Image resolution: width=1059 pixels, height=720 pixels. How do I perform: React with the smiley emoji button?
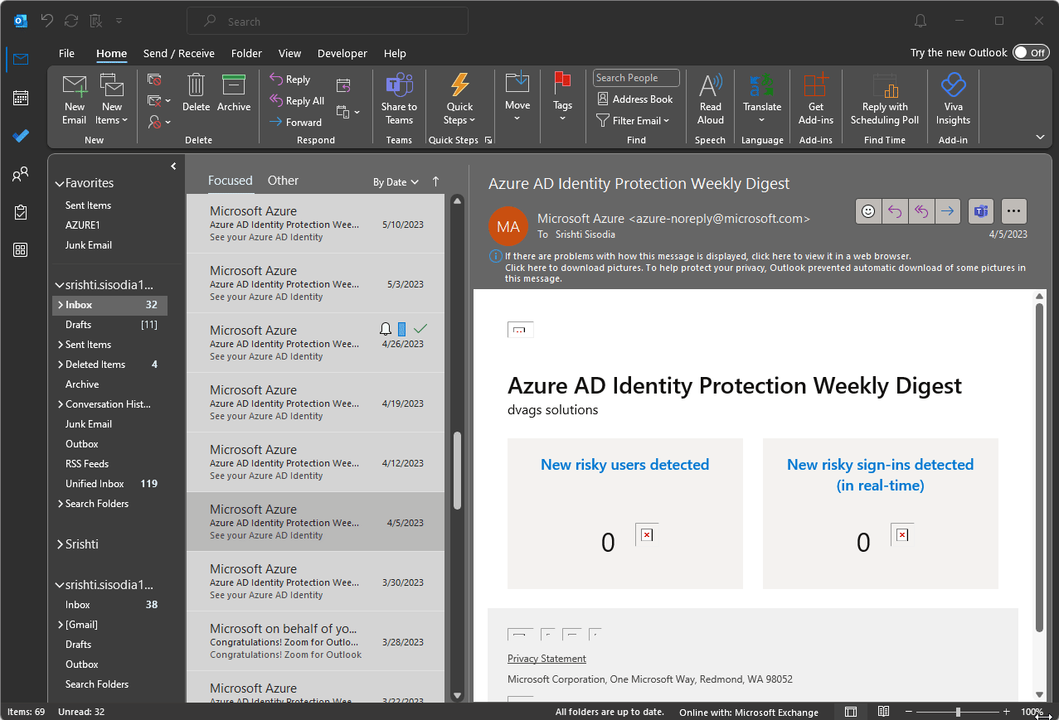tap(868, 211)
